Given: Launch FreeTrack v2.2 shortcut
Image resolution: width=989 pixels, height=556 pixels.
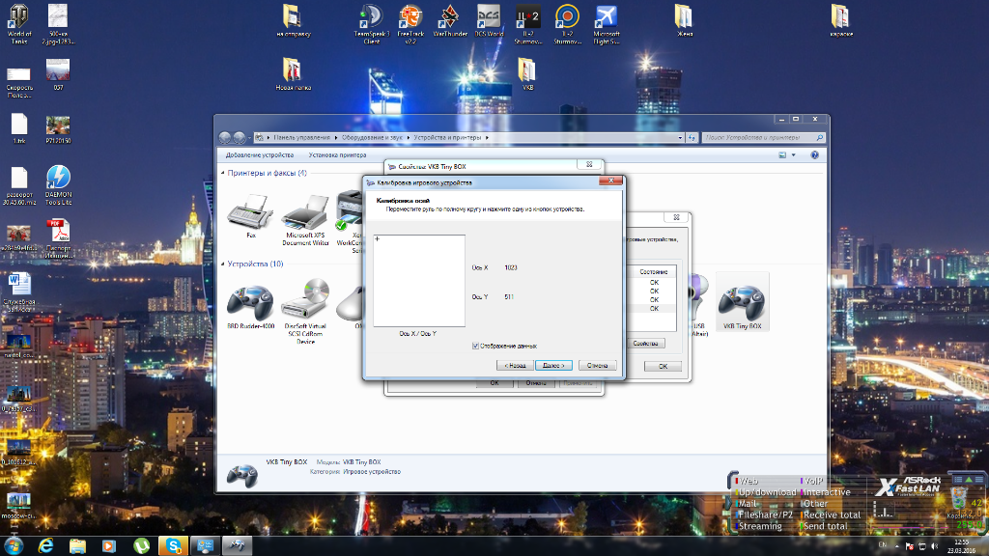Looking at the screenshot, I should [x=410, y=24].
